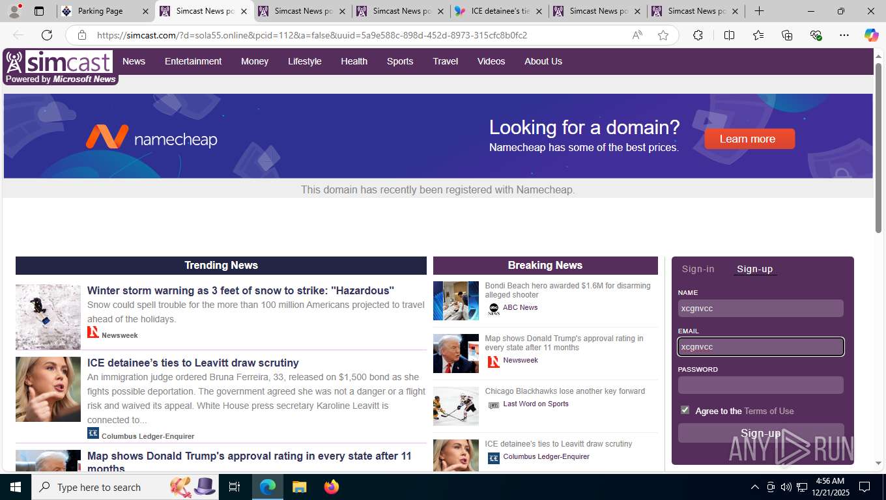Image resolution: width=886 pixels, height=500 pixels.
Task: Click the browser profile avatar icon
Action: [14, 11]
